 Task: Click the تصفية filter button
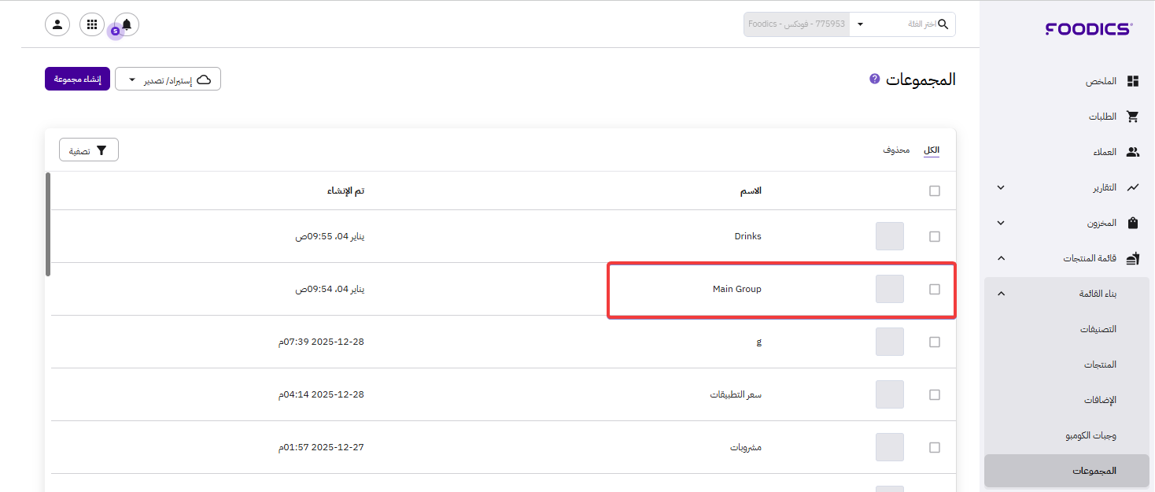(89, 150)
